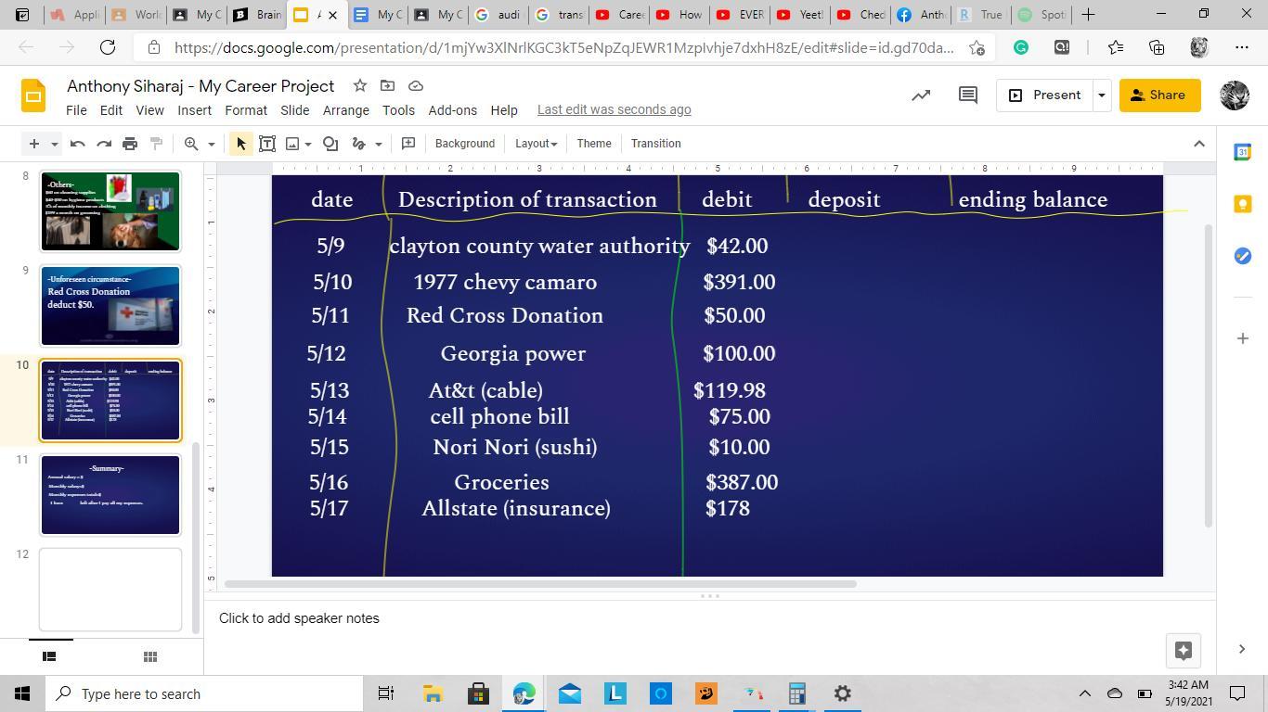Click the New slide plus button
Viewport: 1268px width, 712px height.
(x=34, y=144)
